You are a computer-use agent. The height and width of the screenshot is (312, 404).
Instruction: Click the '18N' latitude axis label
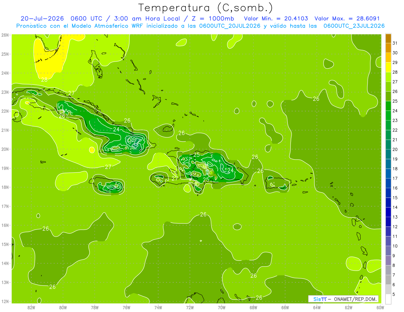coord(5,187)
